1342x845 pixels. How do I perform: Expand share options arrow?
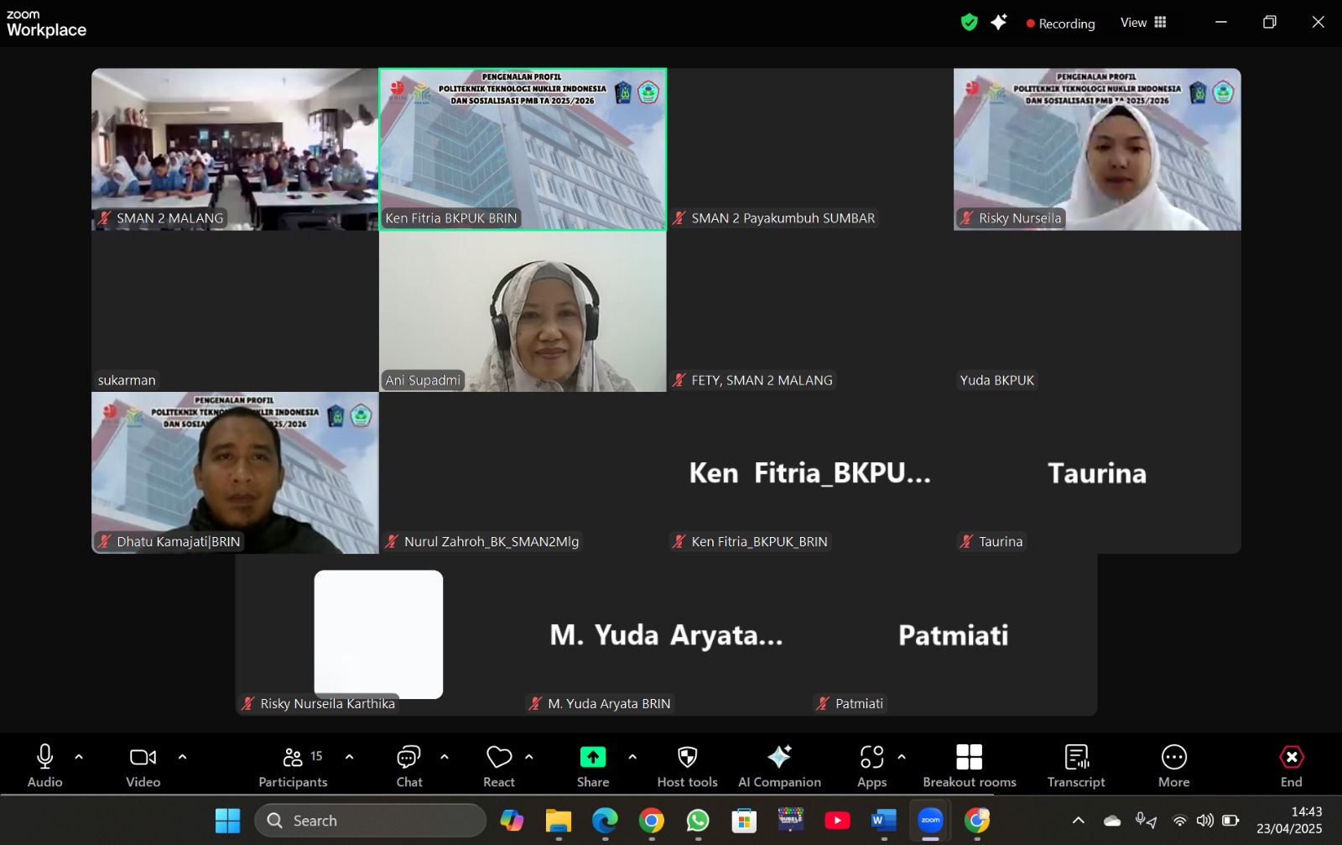point(632,757)
